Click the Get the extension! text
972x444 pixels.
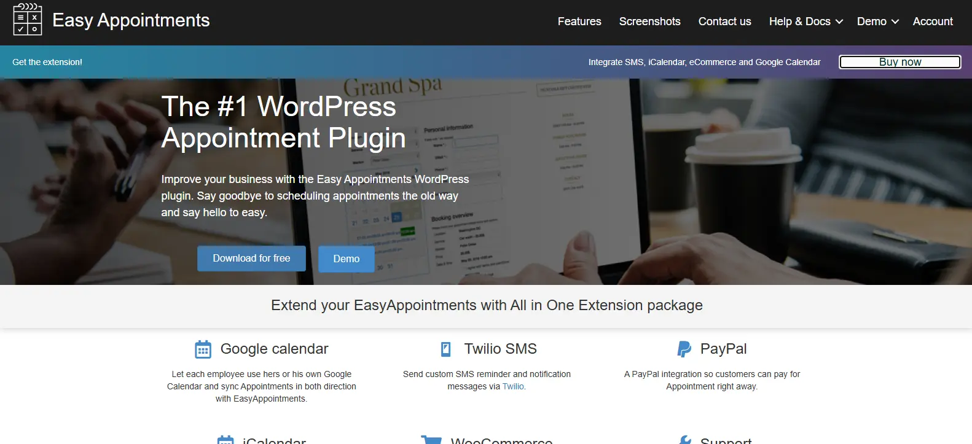pyautogui.click(x=47, y=62)
